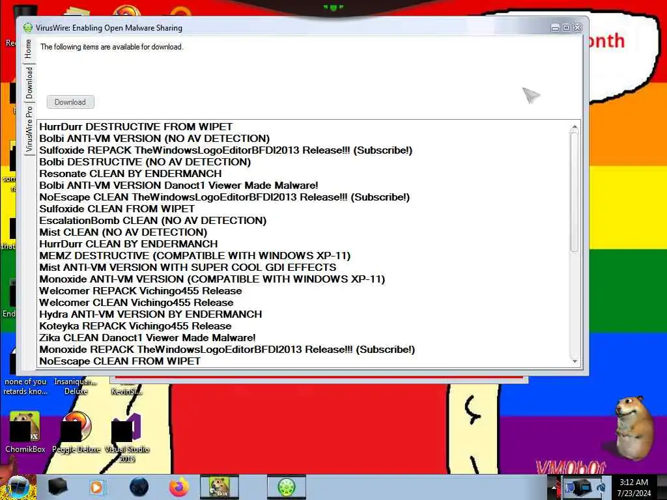Viewport: 667px width, 500px height.
Task: Open ChomikBox desktop shortcut
Action: click(25, 432)
